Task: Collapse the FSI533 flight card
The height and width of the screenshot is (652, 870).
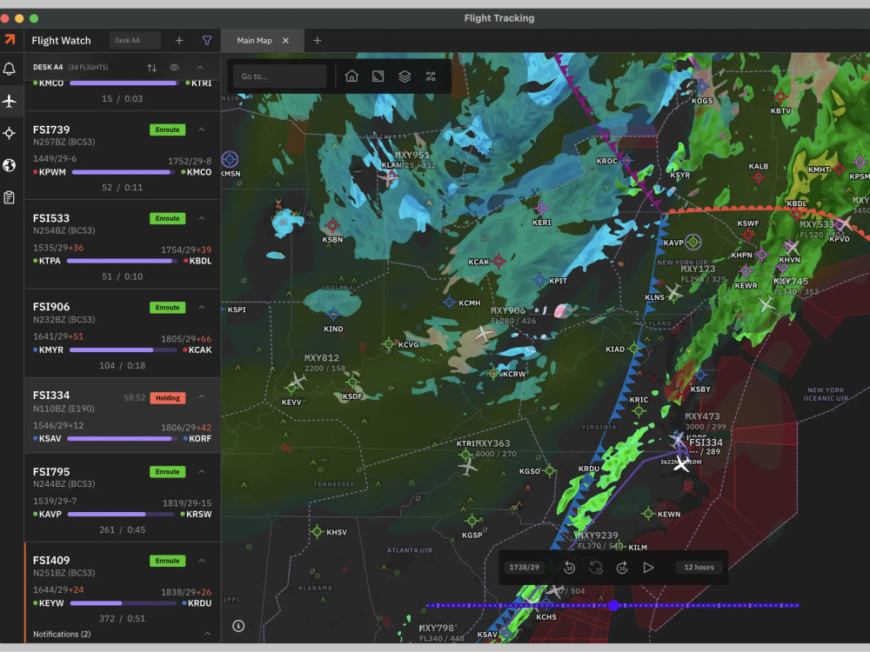Action: click(x=202, y=218)
